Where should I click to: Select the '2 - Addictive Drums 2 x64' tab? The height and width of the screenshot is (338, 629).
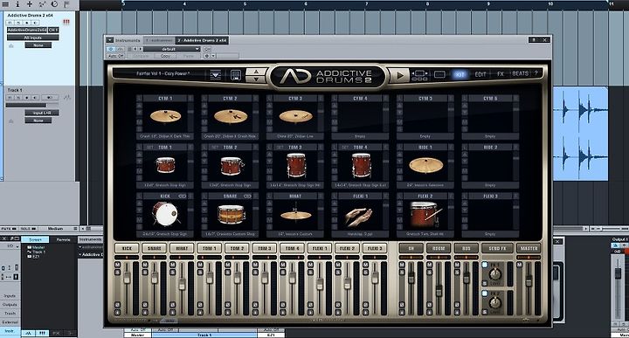[x=203, y=40]
